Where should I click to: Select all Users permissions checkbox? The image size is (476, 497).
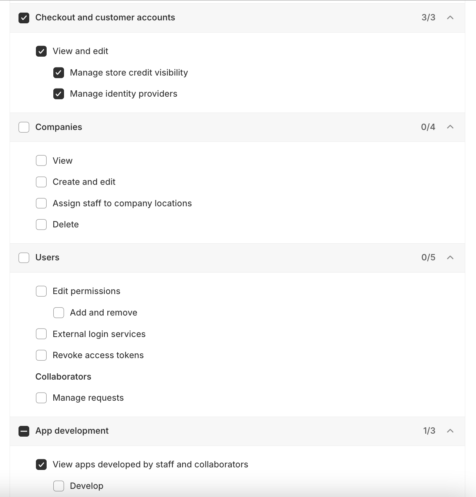[24, 257]
